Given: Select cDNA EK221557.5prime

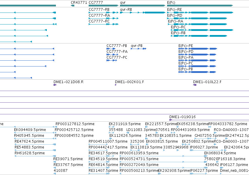Looking at the screenshot, I should 146,127.
